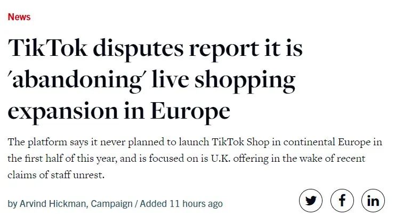This screenshot has height=224, width=395.
Task: Click the 'Added 11 hours ago' timestamp
Action: point(181,204)
